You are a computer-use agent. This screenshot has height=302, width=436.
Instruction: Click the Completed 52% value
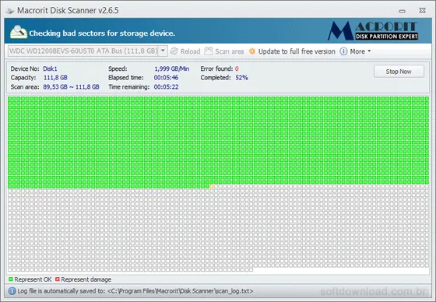pyautogui.click(x=241, y=78)
